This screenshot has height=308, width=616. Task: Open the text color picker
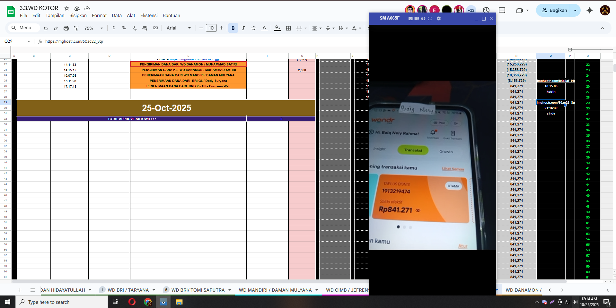click(264, 28)
